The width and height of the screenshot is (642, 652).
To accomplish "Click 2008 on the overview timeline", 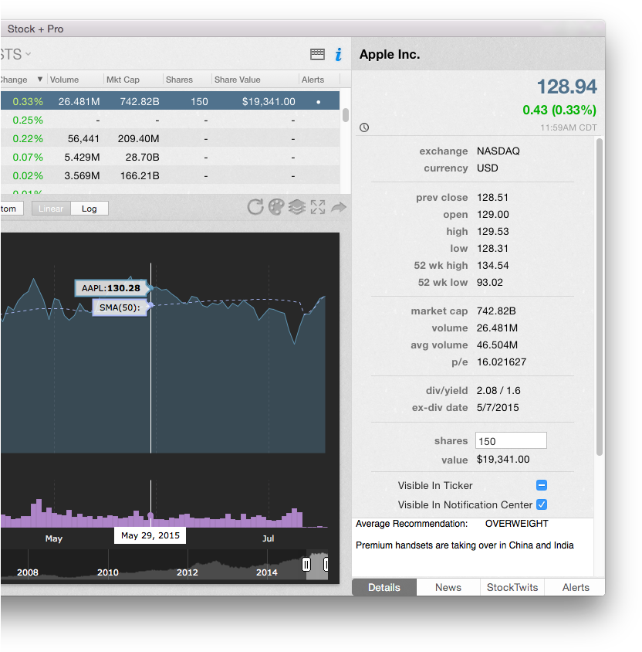I will pyautogui.click(x=28, y=572).
